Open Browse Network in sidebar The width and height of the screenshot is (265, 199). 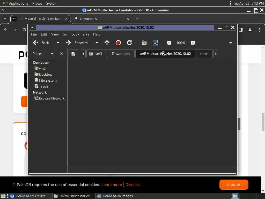coord(49,98)
